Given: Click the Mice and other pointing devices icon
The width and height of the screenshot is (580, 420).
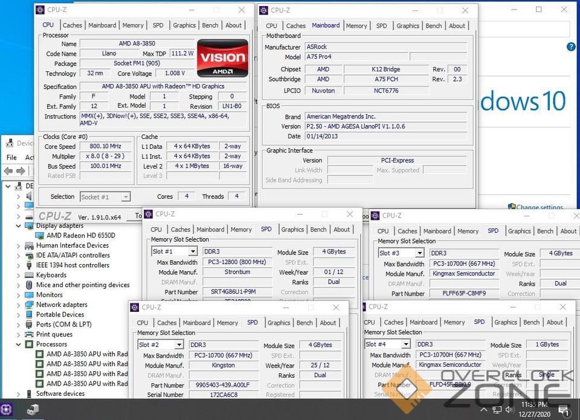Looking at the screenshot, I should point(29,285).
